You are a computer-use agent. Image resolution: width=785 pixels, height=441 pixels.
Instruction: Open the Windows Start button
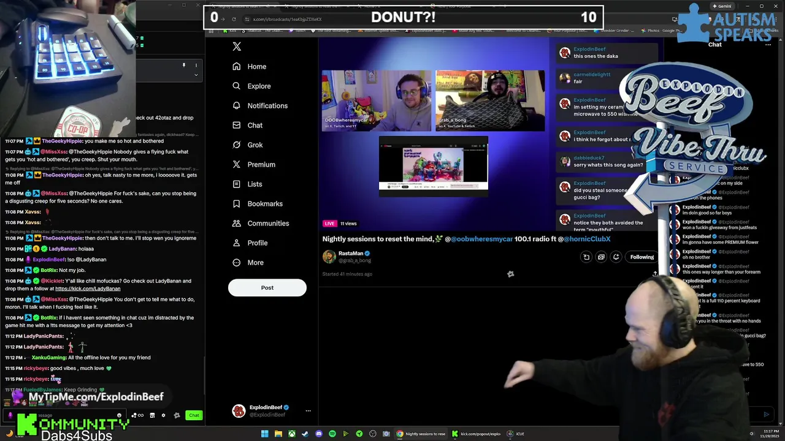[x=265, y=434]
